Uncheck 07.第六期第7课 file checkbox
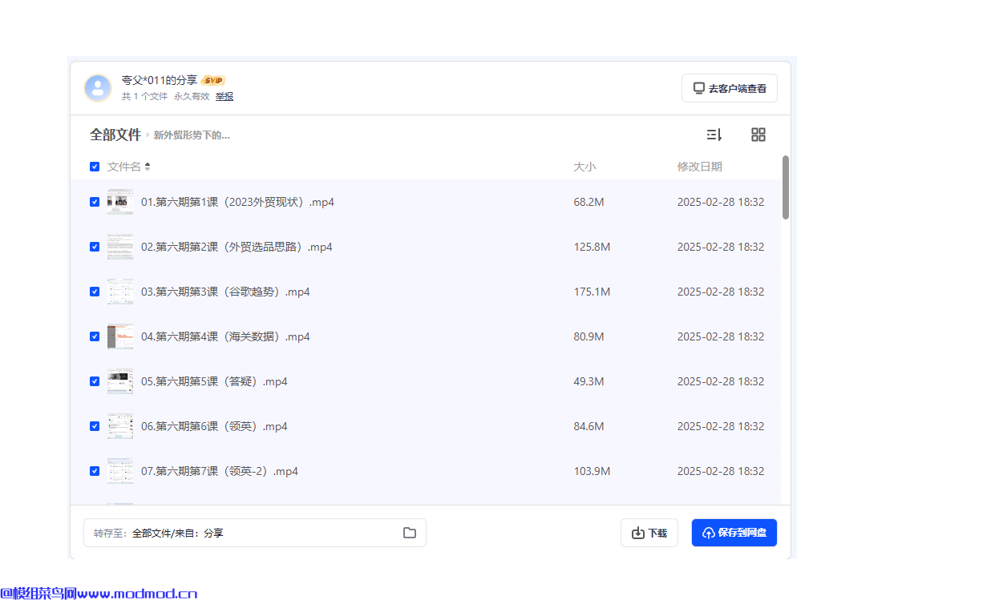This screenshot has width=999, height=600. pos(95,471)
